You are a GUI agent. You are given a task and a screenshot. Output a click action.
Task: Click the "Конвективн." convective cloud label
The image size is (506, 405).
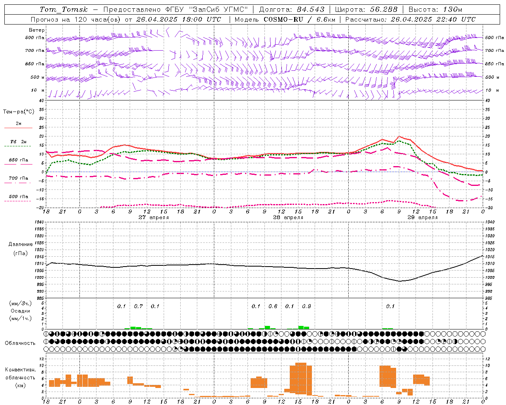(x=21, y=370)
